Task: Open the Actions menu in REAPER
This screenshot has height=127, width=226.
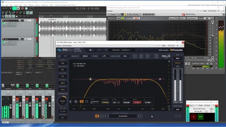Action: click(37, 5)
